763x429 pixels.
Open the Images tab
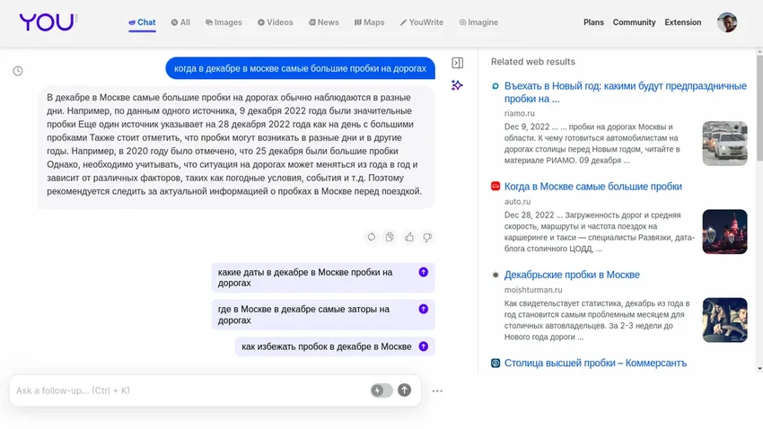[x=224, y=22]
